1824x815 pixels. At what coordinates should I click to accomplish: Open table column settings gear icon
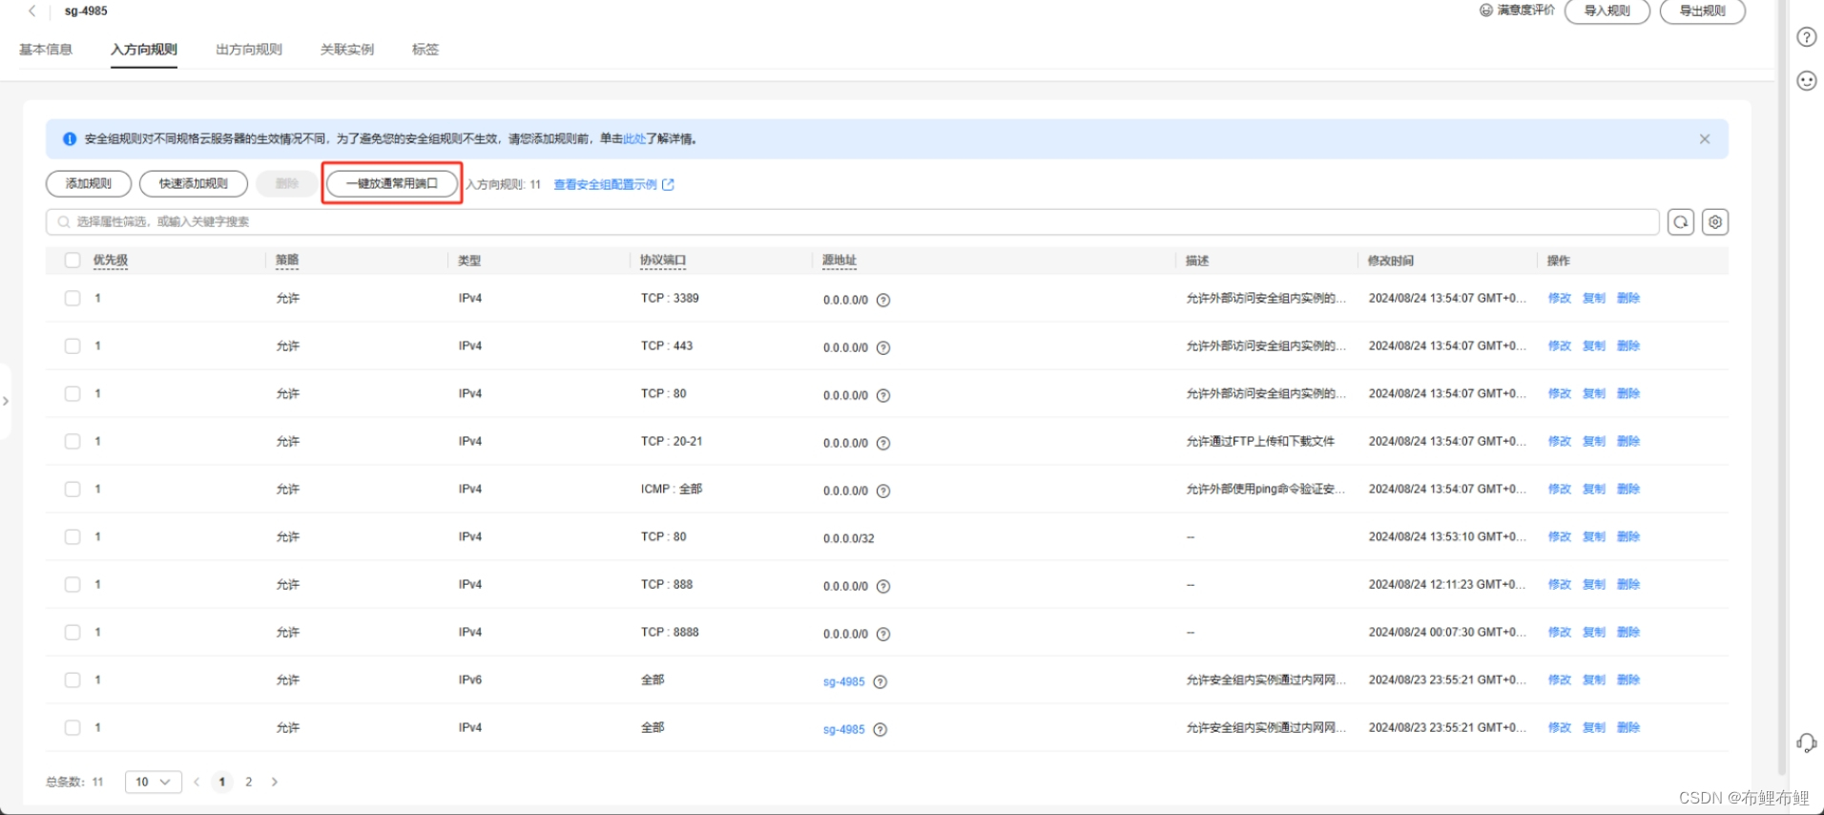click(x=1715, y=222)
